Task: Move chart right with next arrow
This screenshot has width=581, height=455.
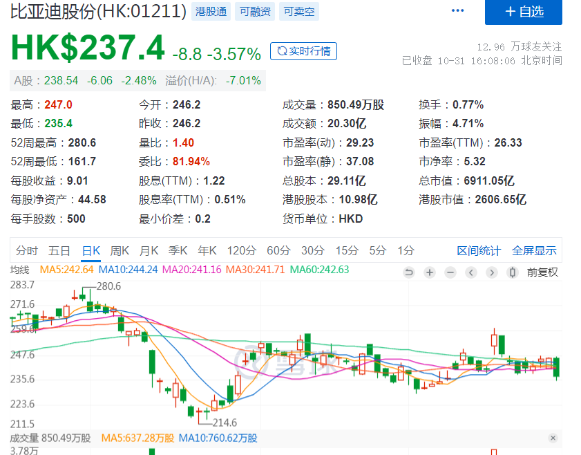Action: pos(492,272)
